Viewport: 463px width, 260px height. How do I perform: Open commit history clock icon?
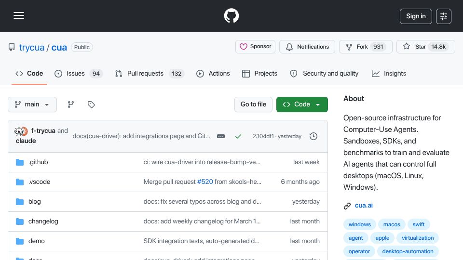[x=313, y=136]
